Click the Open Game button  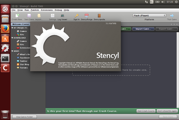(x=168, y=117)
